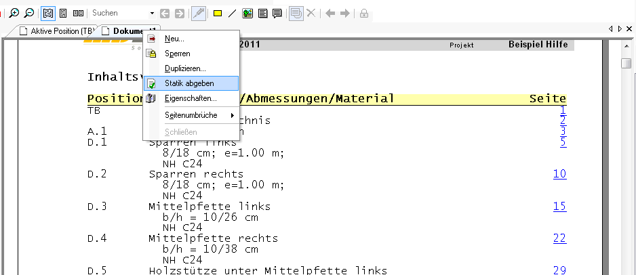Viewport: 636px width, 275px height.
Task: Click the text b/h = 10/26 cm
Action: tap(210, 217)
